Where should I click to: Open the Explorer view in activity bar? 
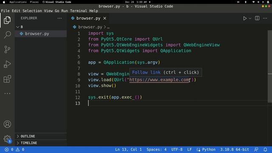tap(7, 20)
